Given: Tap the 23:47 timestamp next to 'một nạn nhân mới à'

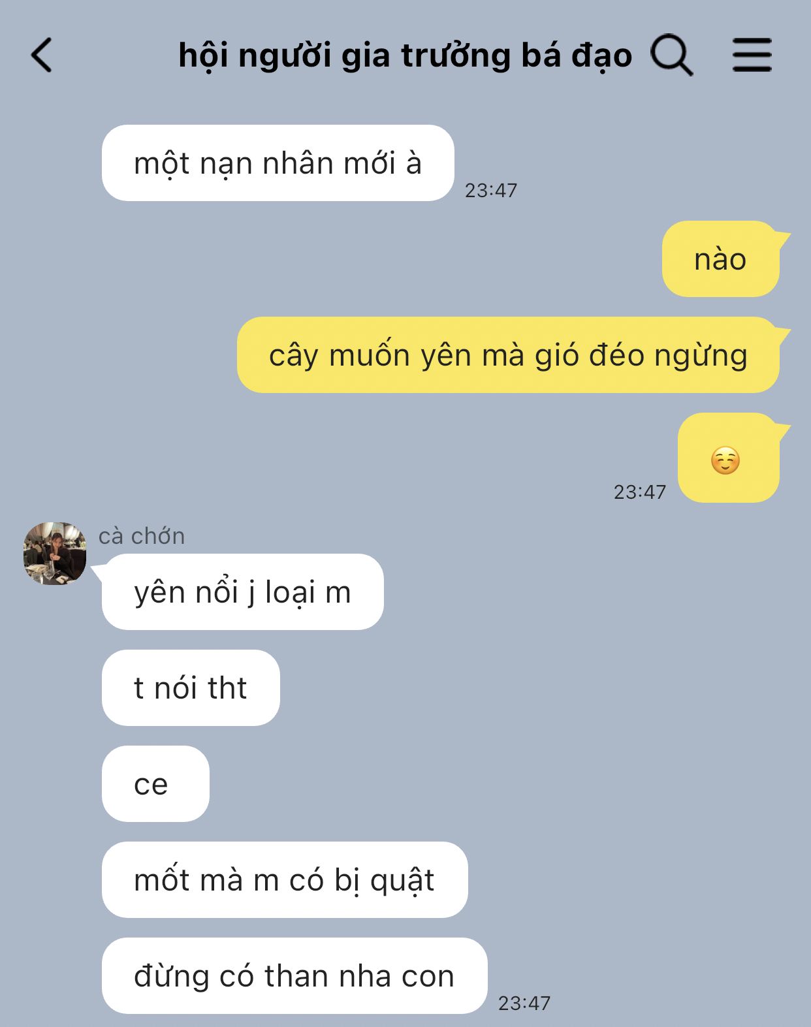Looking at the screenshot, I should point(491,190).
